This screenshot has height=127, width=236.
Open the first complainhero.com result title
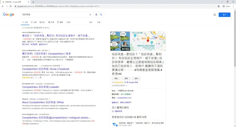click(x=56, y=36)
